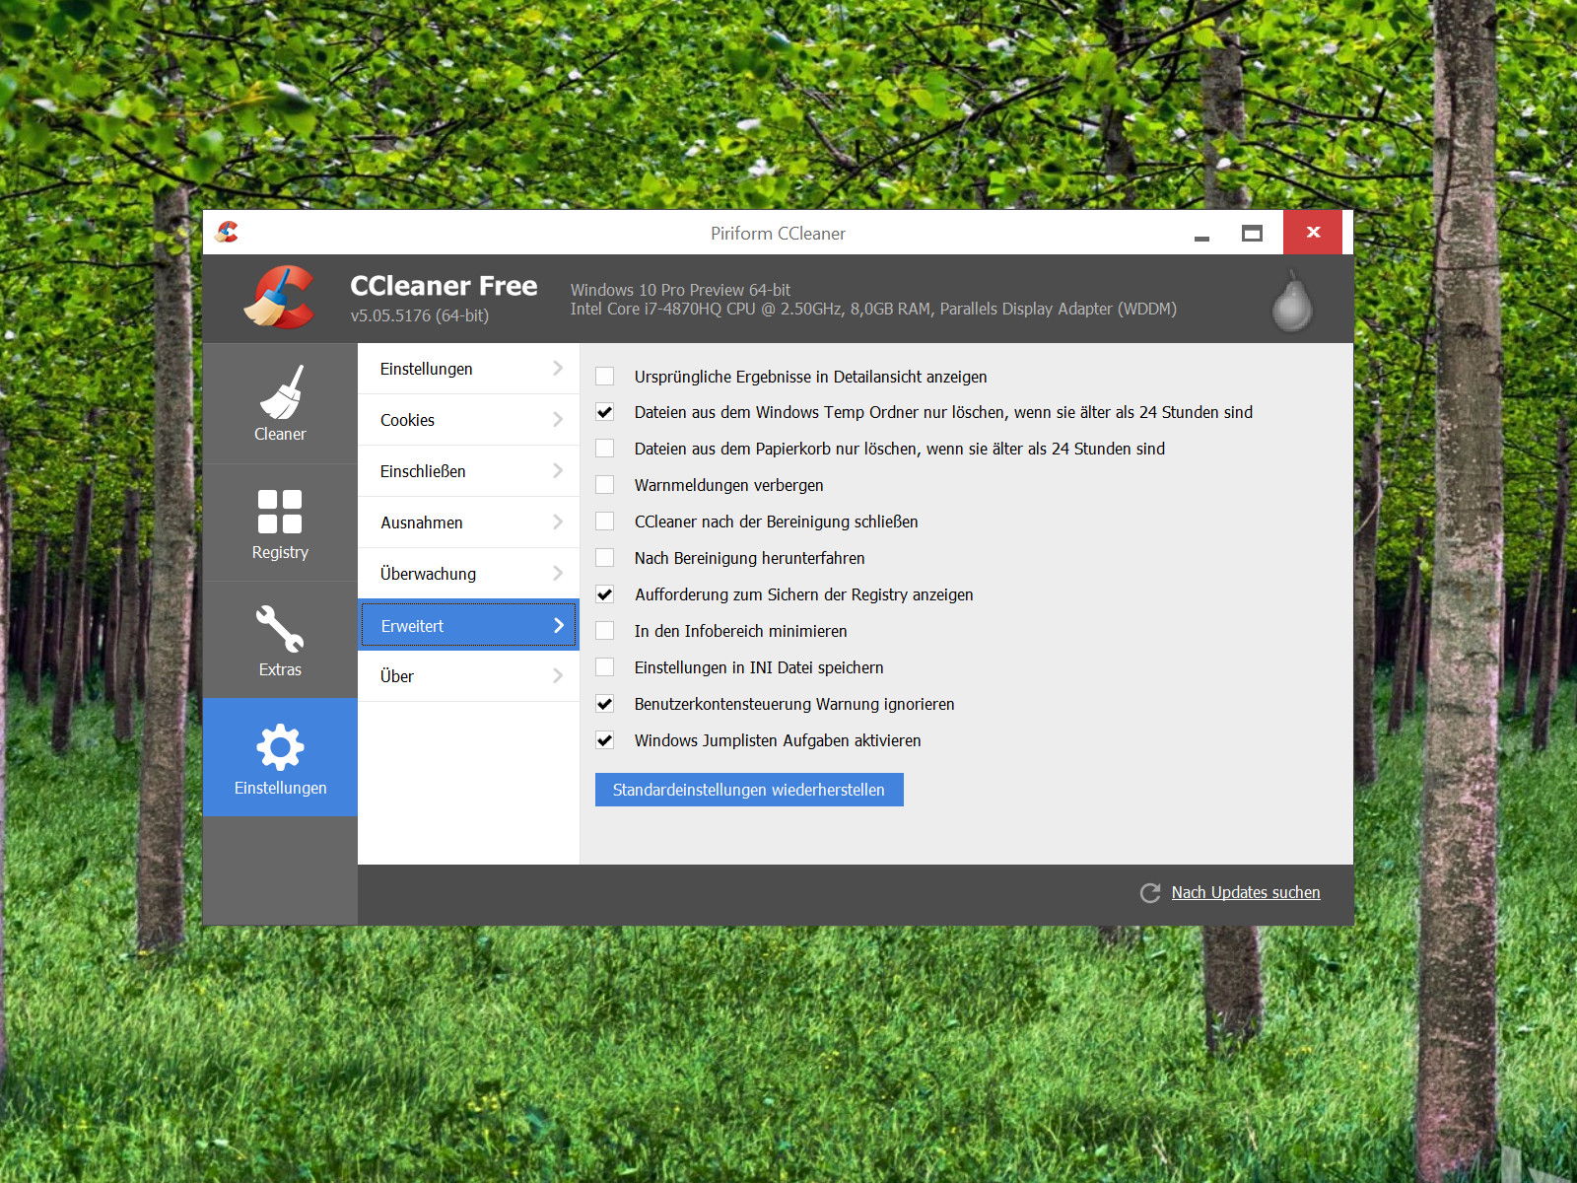Enable Papierkorb älter als 24 Stunden option
This screenshot has width=1577, height=1183.
point(605,449)
